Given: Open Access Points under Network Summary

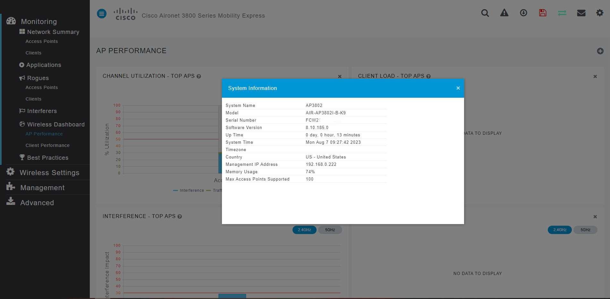Looking at the screenshot, I should [42, 41].
